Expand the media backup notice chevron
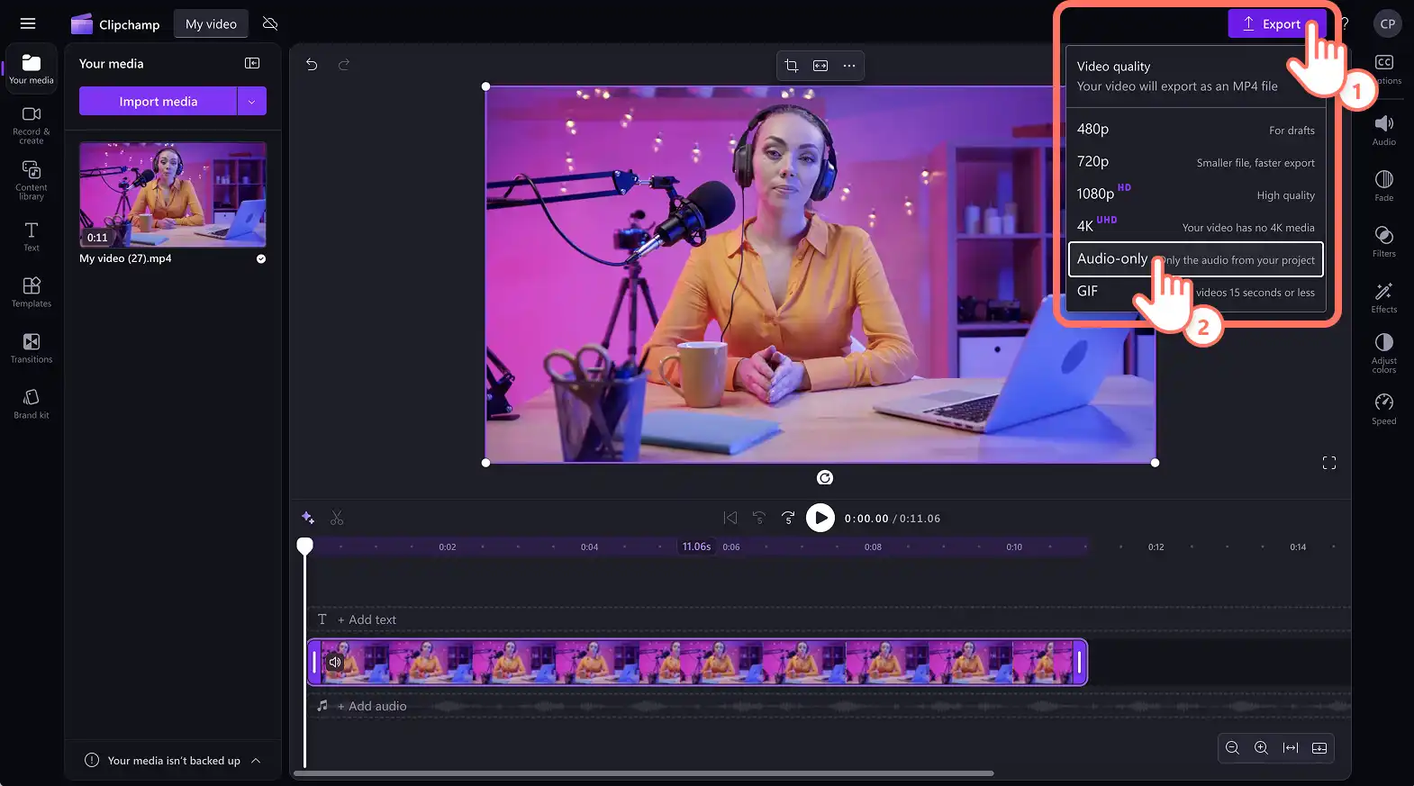Image resolution: width=1414 pixels, height=786 pixels. point(256,761)
